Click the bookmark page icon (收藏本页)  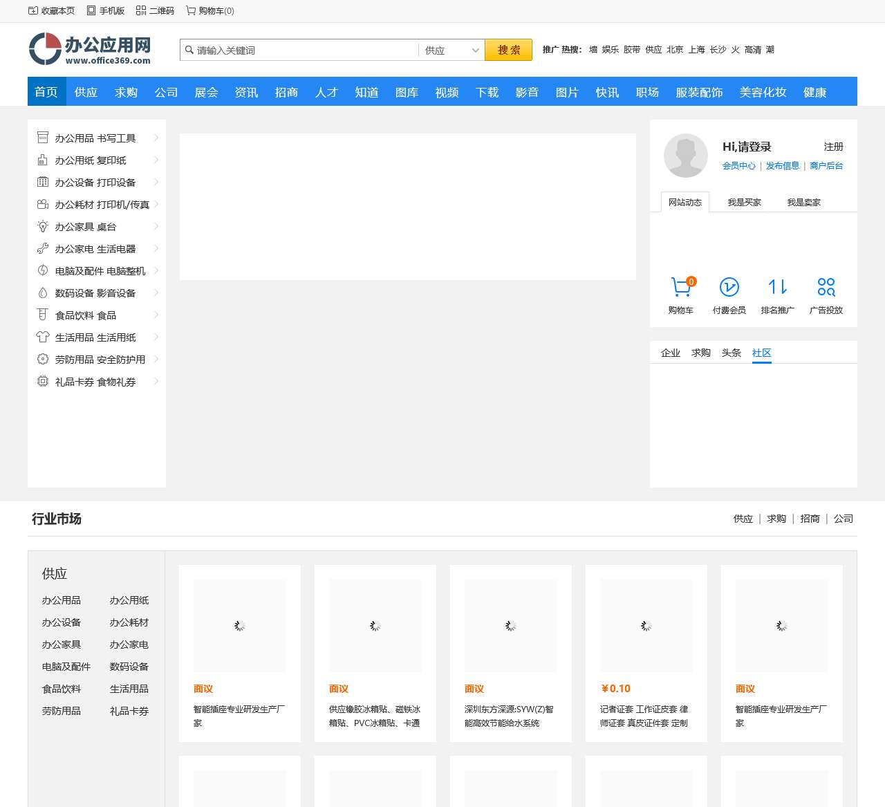[33, 10]
